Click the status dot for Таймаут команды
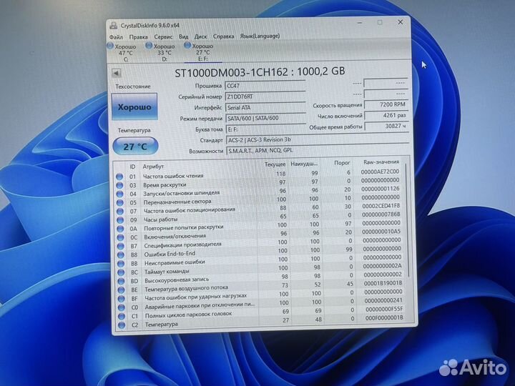 pyautogui.click(x=121, y=272)
